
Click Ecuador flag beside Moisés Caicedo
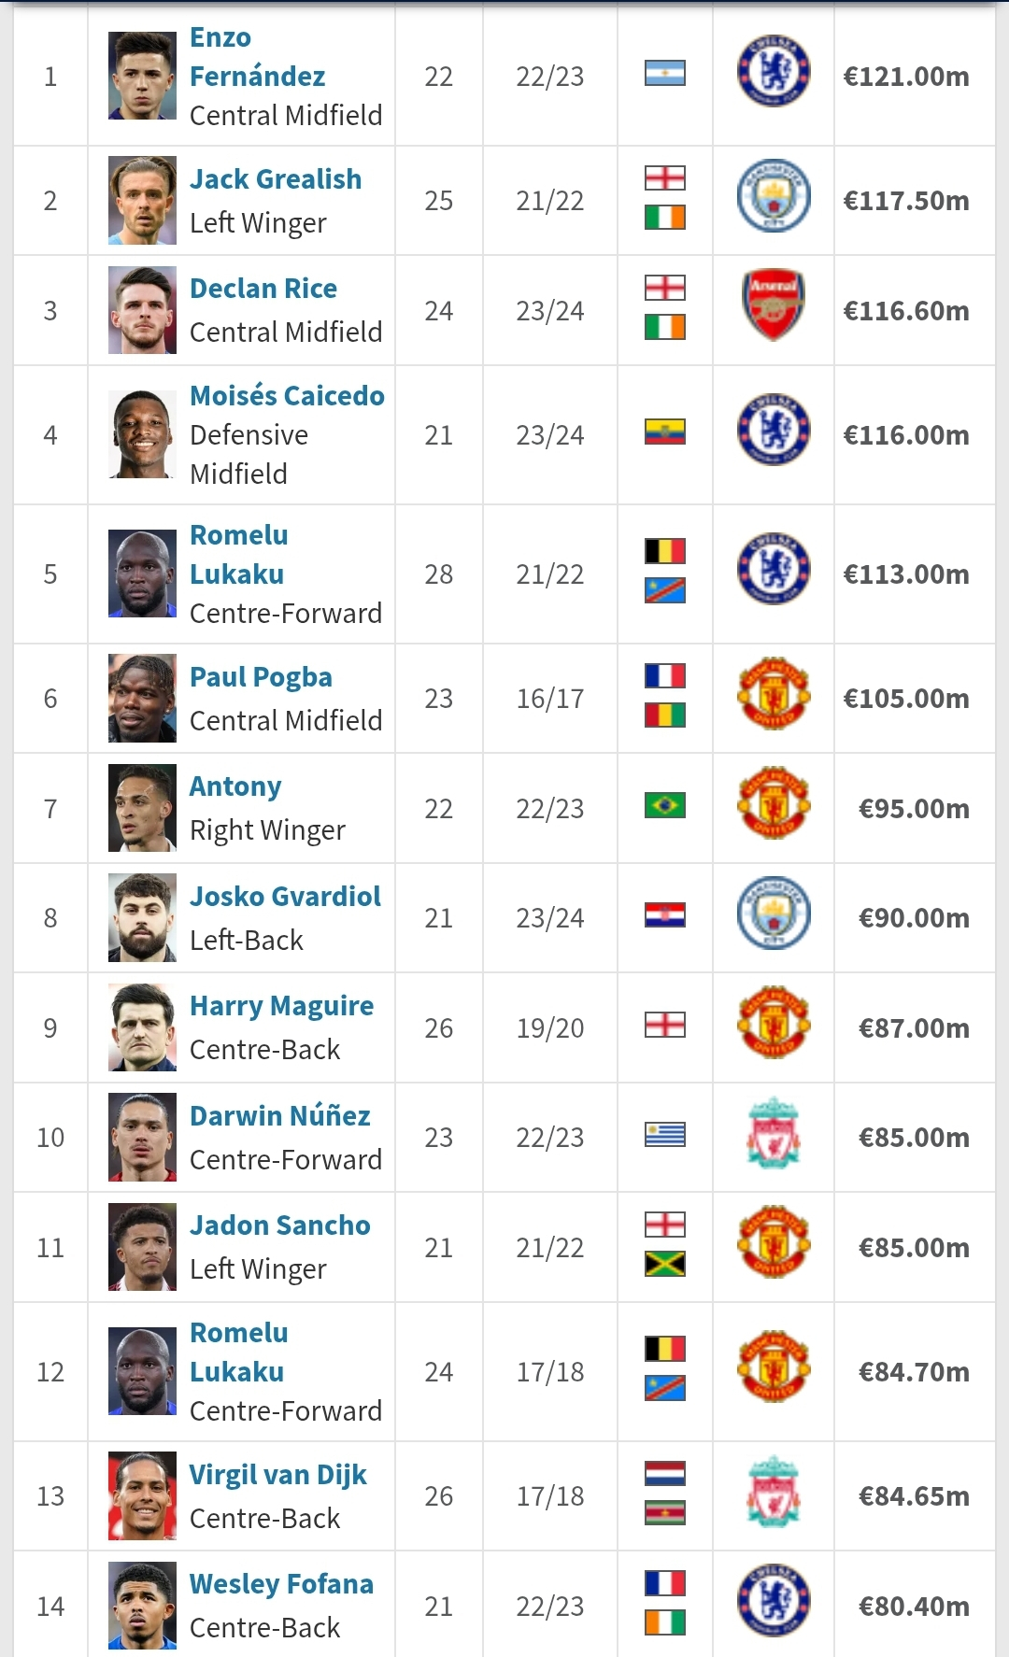[665, 432]
